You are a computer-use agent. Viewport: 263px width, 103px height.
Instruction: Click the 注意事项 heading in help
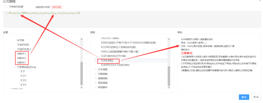coord(187,53)
